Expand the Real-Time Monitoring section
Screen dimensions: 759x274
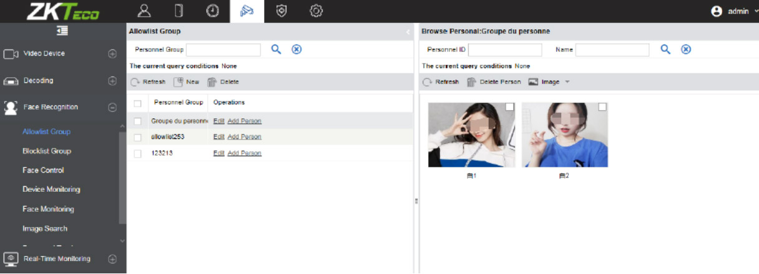[112, 259]
